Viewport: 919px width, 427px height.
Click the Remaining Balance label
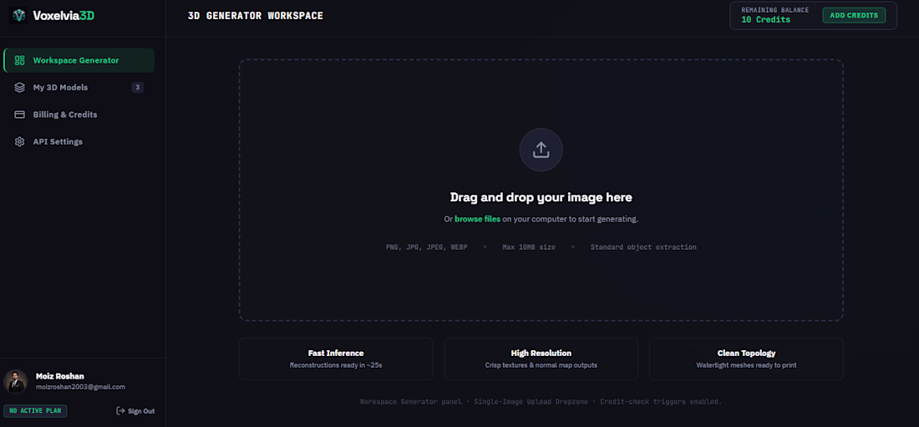point(774,10)
